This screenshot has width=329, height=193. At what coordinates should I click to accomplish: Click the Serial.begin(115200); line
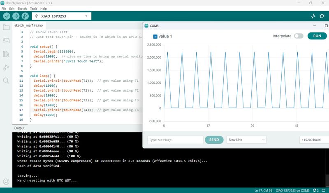tap(54, 51)
